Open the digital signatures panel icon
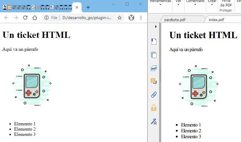This screenshot has width=241, height=142. (154, 121)
